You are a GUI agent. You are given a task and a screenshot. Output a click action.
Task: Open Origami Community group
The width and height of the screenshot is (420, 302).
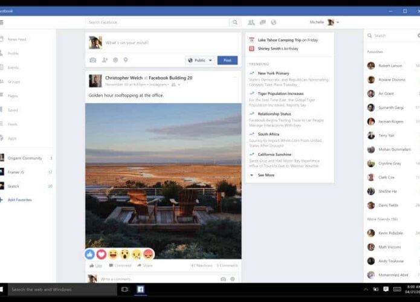tap(26, 158)
